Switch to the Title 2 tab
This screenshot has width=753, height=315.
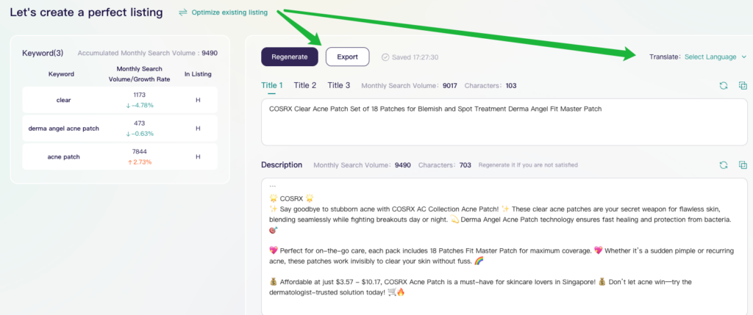point(305,85)
